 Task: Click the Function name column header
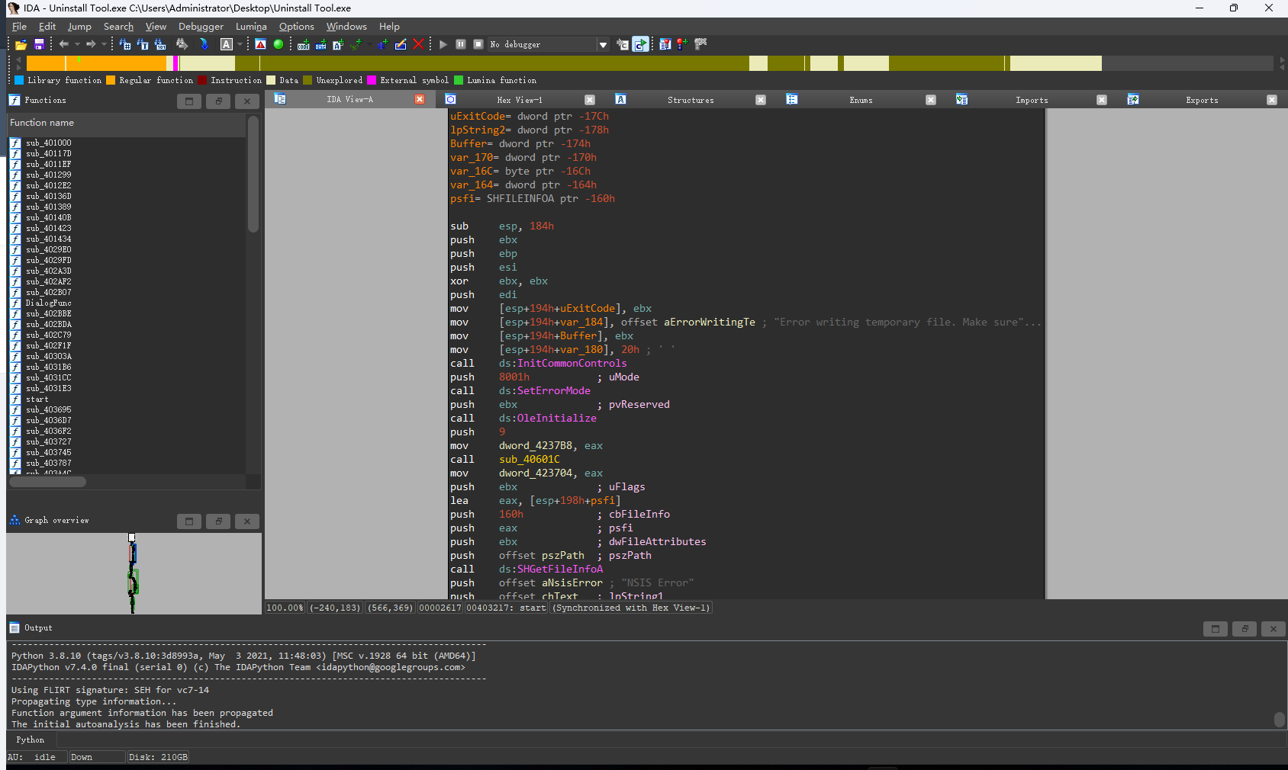pyautogui.click(x=127, y=123)
